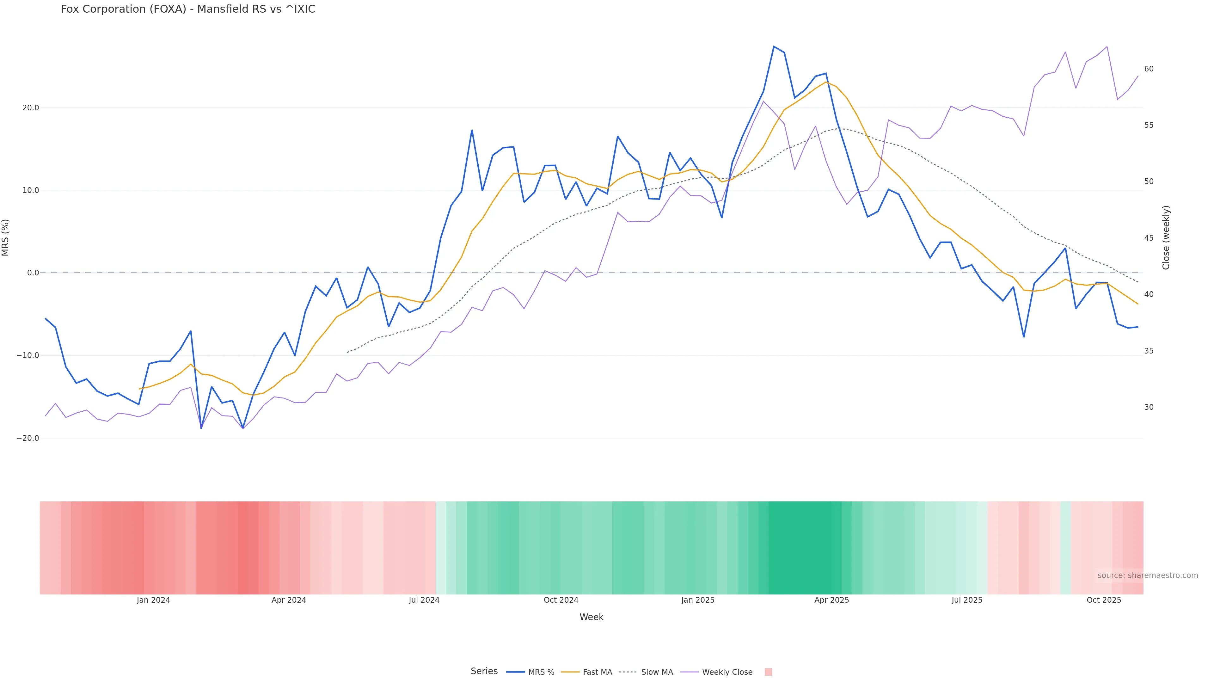The width and height of the screenshot is (1214, 683).
Task: Click the 0.0 tick on MRS axis
Action: 33,273
